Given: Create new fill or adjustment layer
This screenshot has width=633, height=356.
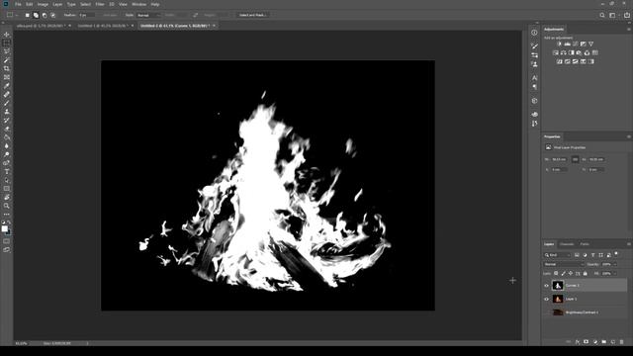Looking at the screenshot, I should click(x=595, y=342).
